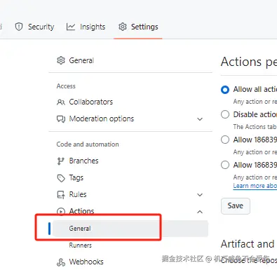The height and width of the screenshot is (270, 277).
Task: Switch to the Settings tab
Action: pos(138,27)
